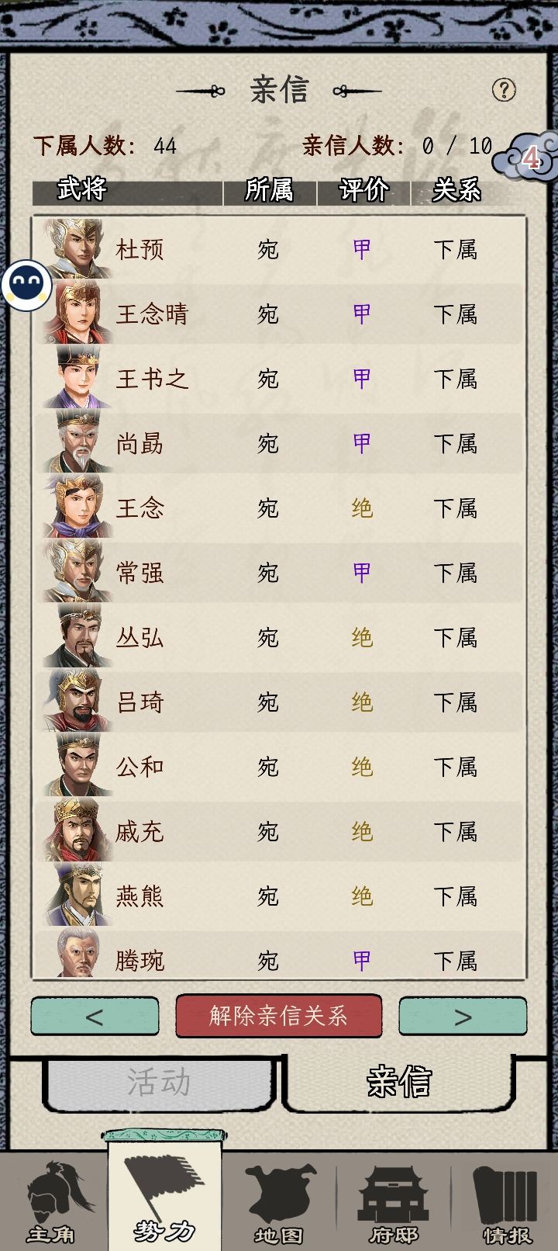Go to next page with right arrow
The height and width of the screenshot is (1251, 558).
pos(463,1017)
